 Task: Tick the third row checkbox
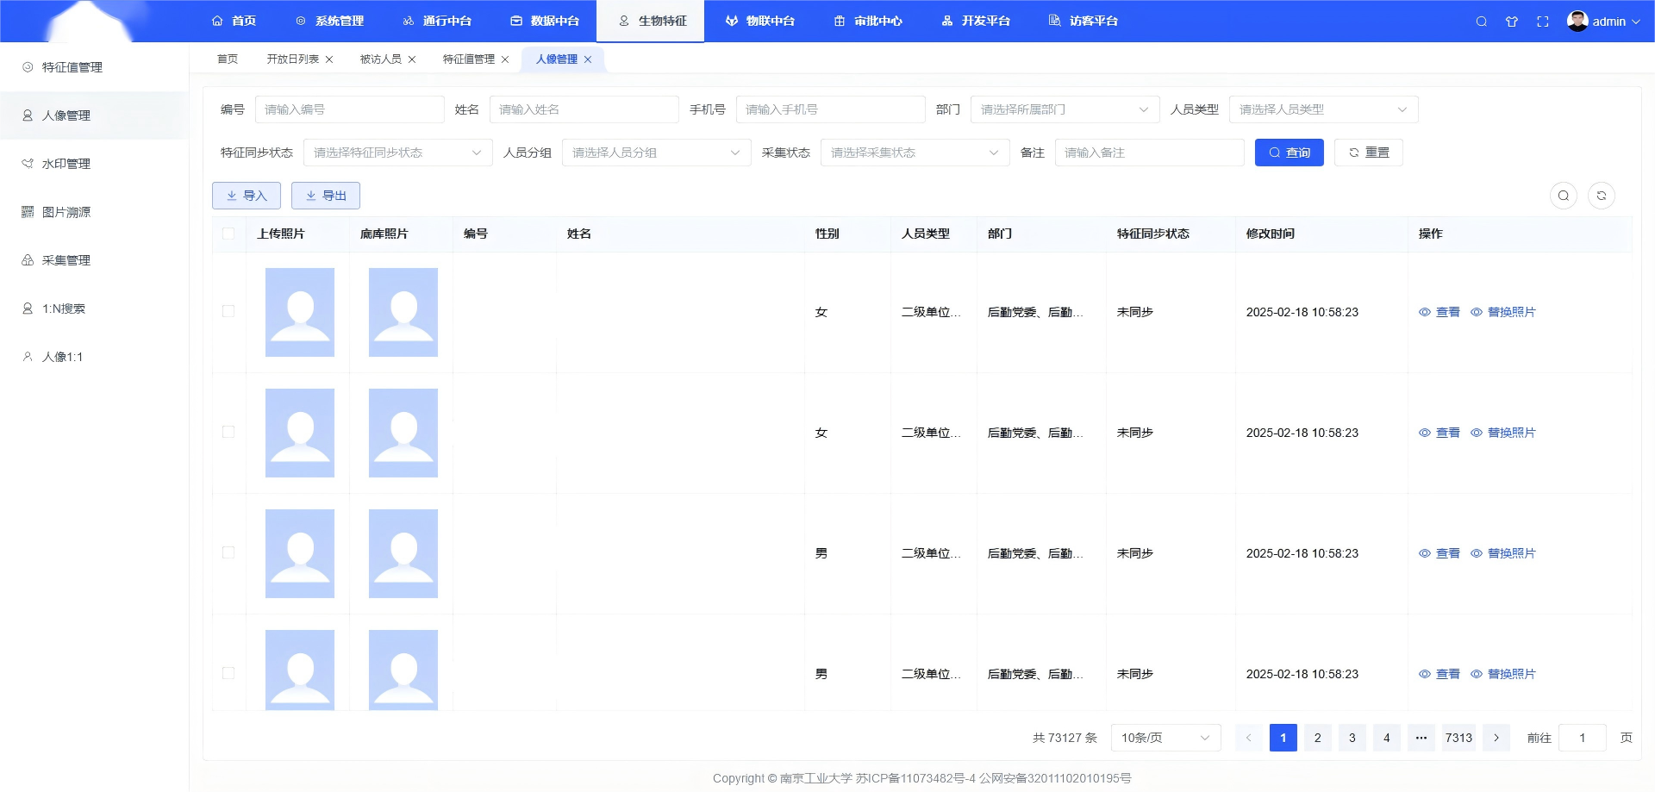click(228, 552)
